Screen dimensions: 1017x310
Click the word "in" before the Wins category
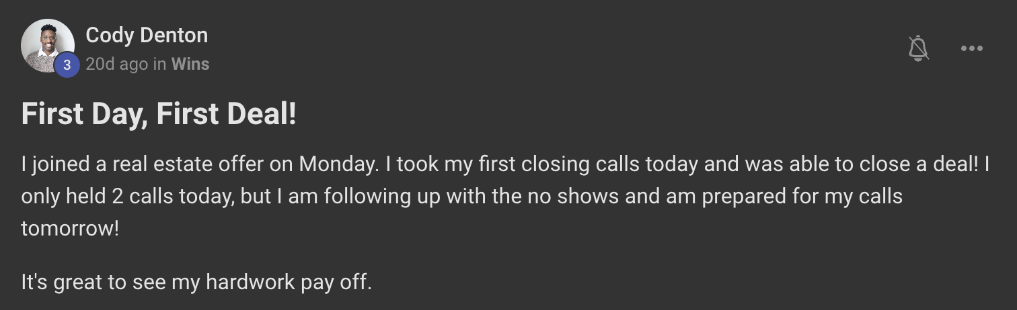[x=159, y=64]
